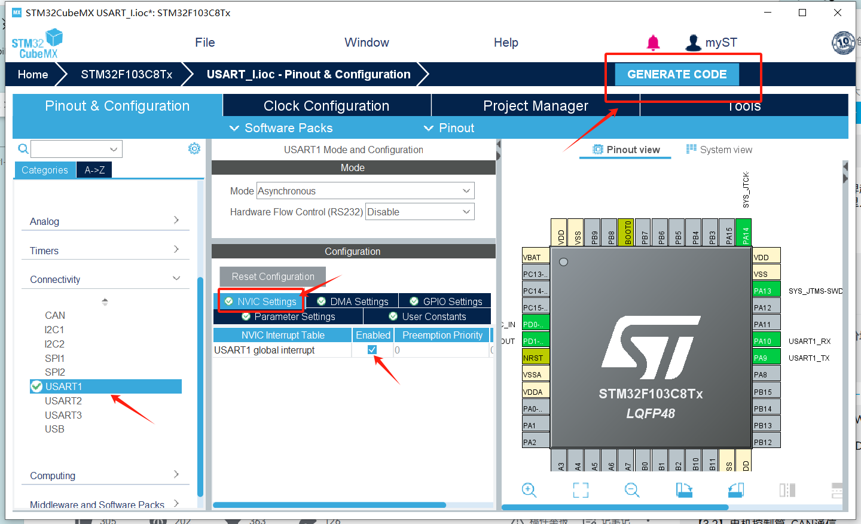The width and height of the screenshot is (861, 524).
Task: Rotate the chip counter-clockwise
Action: click(735, 491)
